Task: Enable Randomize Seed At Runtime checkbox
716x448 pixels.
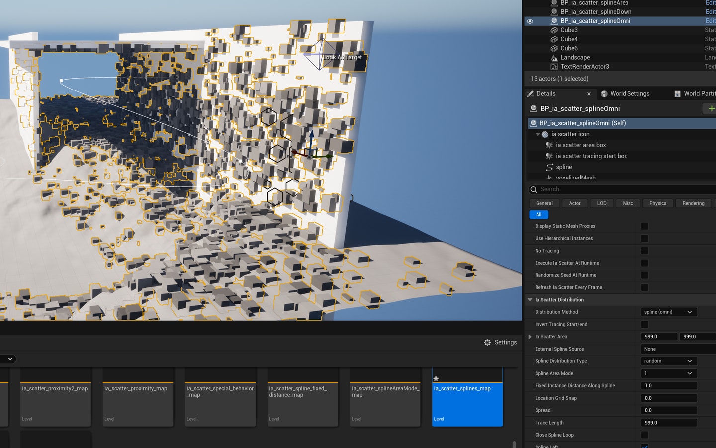Action: pyautogui.click(x=645, y=275)
